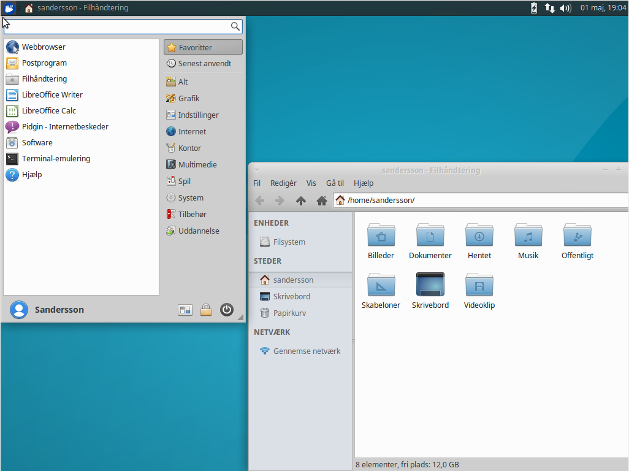Click the search magnifier icon in menu

tap(235, 26)
